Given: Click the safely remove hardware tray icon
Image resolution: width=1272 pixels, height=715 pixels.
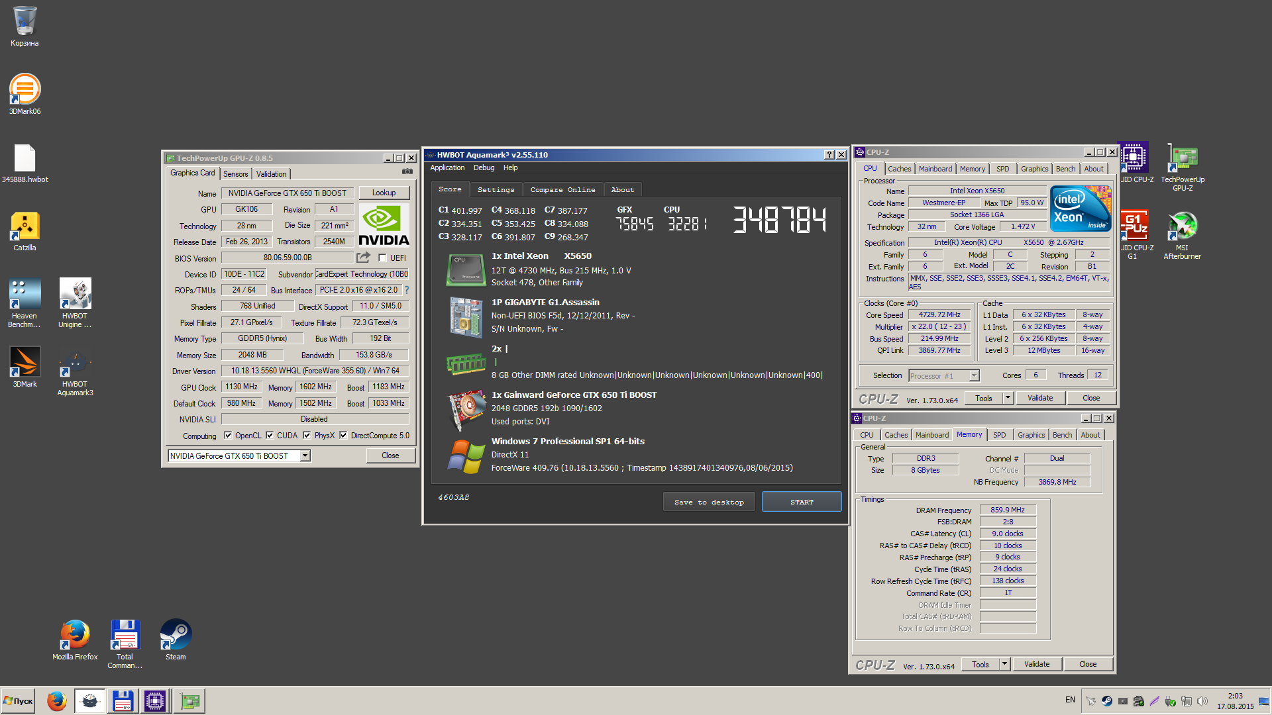Looking at the screenshot, I should coord(1171,701).
